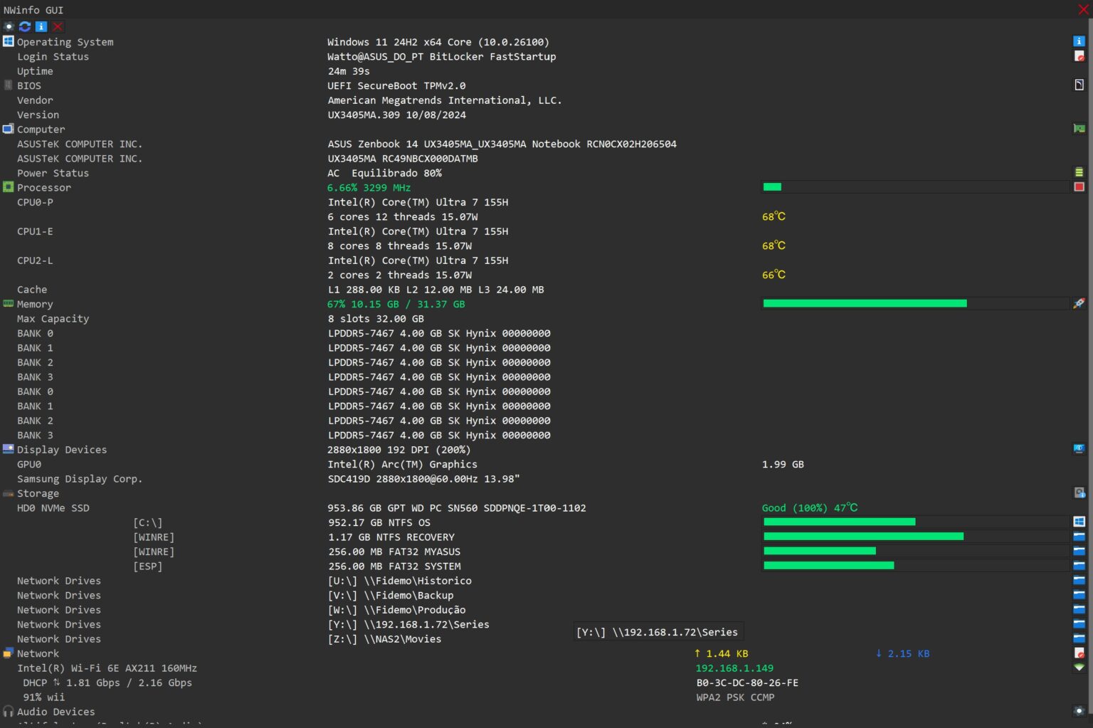Click the 'AC Equilibrado 80%' power text

tap(384, 173)
